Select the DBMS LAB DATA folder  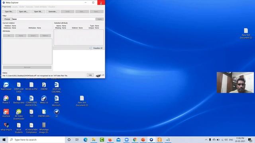[19, 87]
